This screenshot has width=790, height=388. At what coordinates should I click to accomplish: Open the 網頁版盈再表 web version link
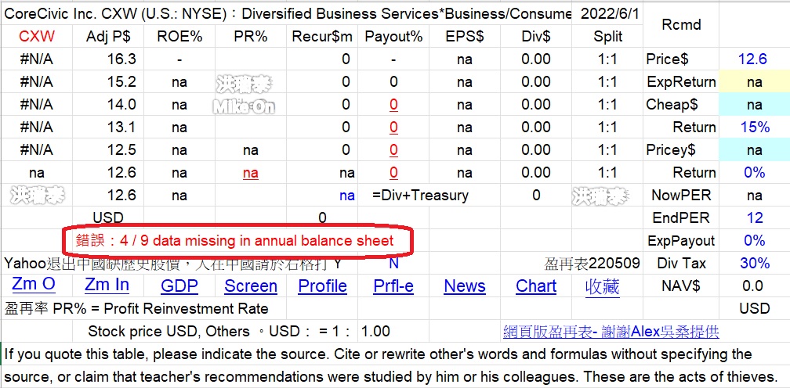611,332
